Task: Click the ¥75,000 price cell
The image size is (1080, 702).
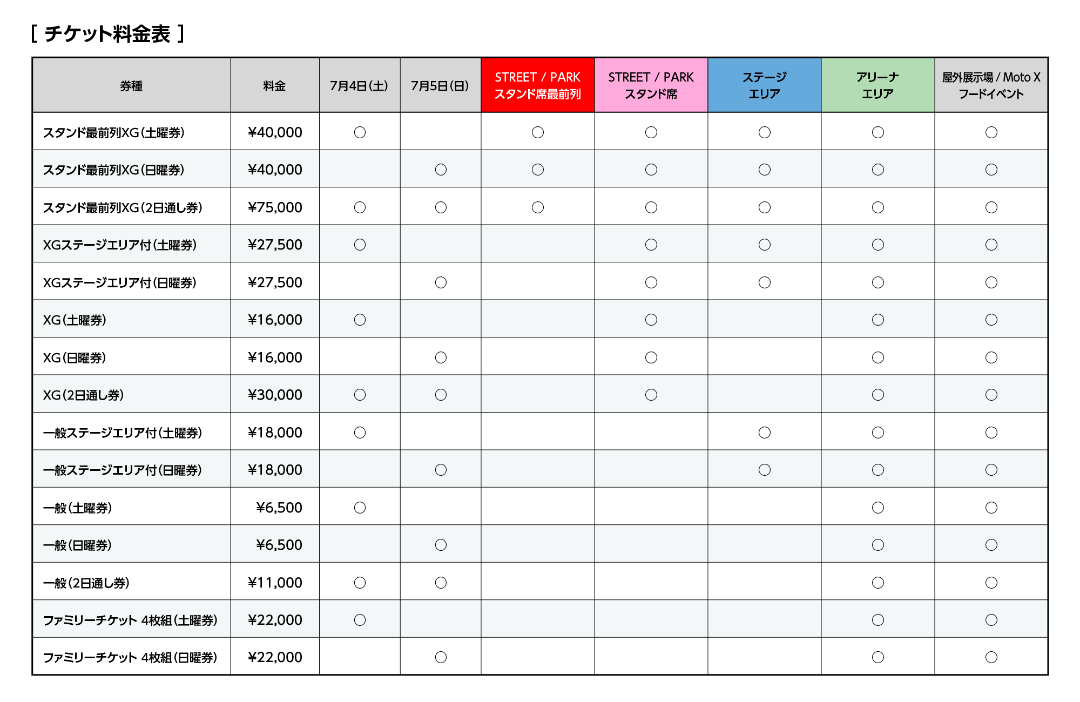Action: tap(275, 208)
